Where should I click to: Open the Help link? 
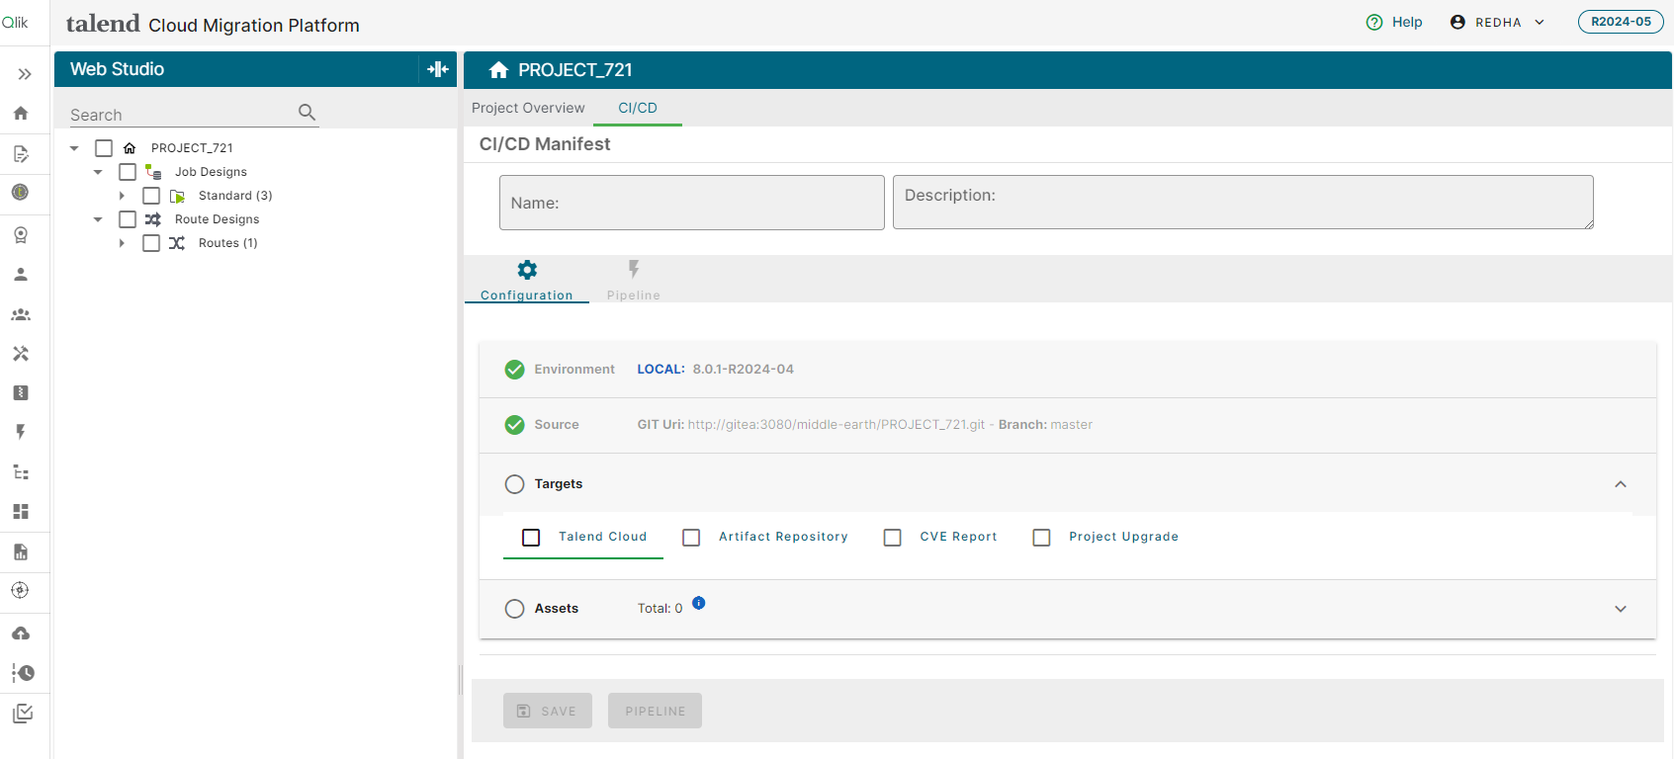pos(1407,23)
